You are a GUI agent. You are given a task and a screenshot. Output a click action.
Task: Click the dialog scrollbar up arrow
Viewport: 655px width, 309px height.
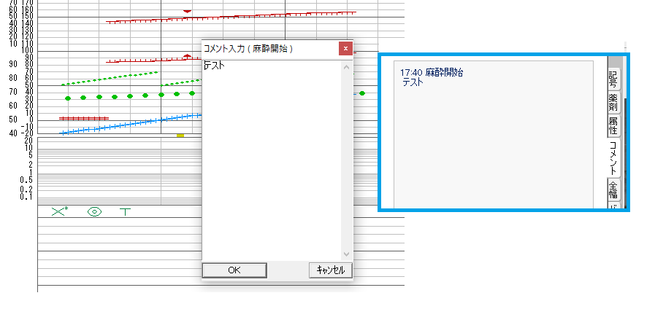[346, 66]
